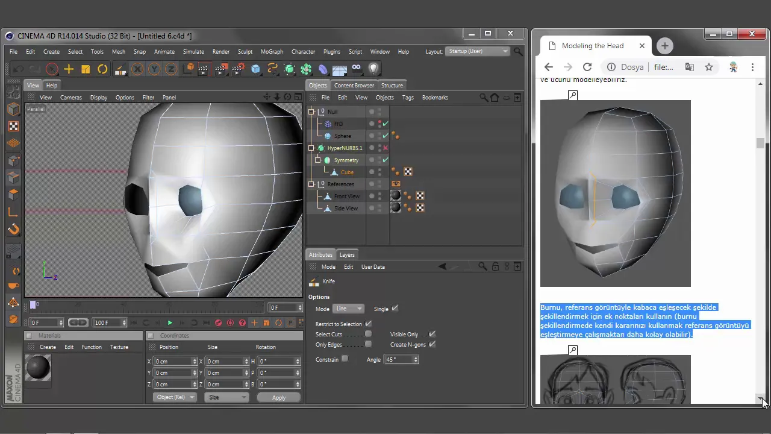This screenshot has height=434, width=771.
Task: Play the animation forward
Action: pyautogui.click(x=170, y=323)
